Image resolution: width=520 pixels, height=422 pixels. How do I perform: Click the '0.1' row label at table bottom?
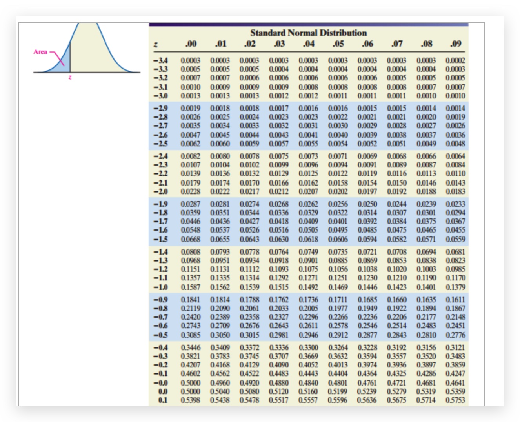(x=163, y=400)
